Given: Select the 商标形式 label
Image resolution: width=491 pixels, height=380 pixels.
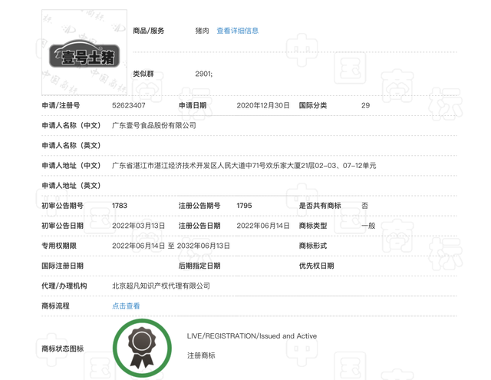Looking at the screenshot, I should [313, 246].
